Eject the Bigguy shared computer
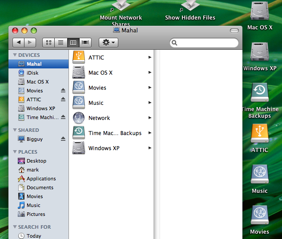This screenshot has height=239, width=282. (x=63, y=139)
